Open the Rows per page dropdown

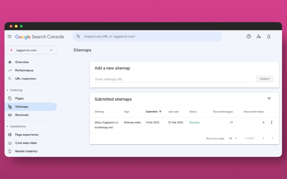tap(233, 139)
